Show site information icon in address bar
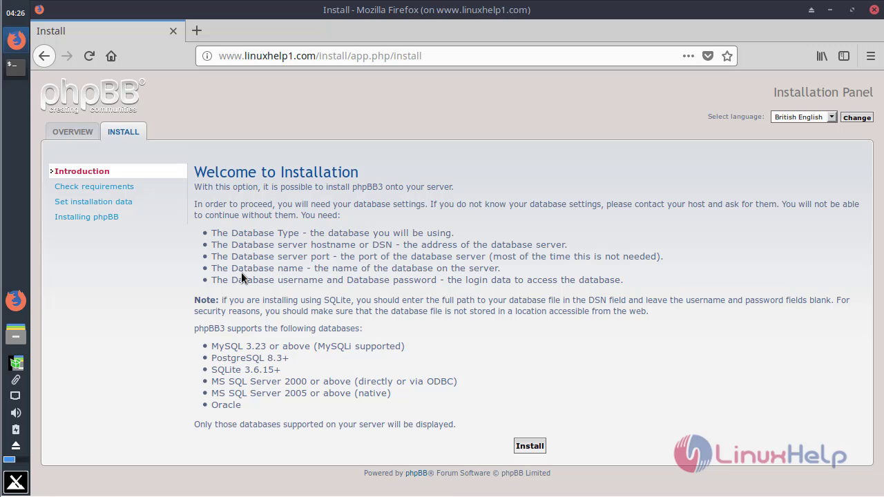This screenshot has width=884, height=497. (x=206, y=56)
